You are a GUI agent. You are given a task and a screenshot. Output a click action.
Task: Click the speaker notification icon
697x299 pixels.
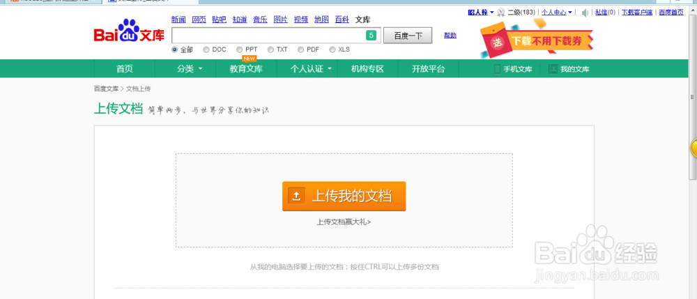click(585, 13)
